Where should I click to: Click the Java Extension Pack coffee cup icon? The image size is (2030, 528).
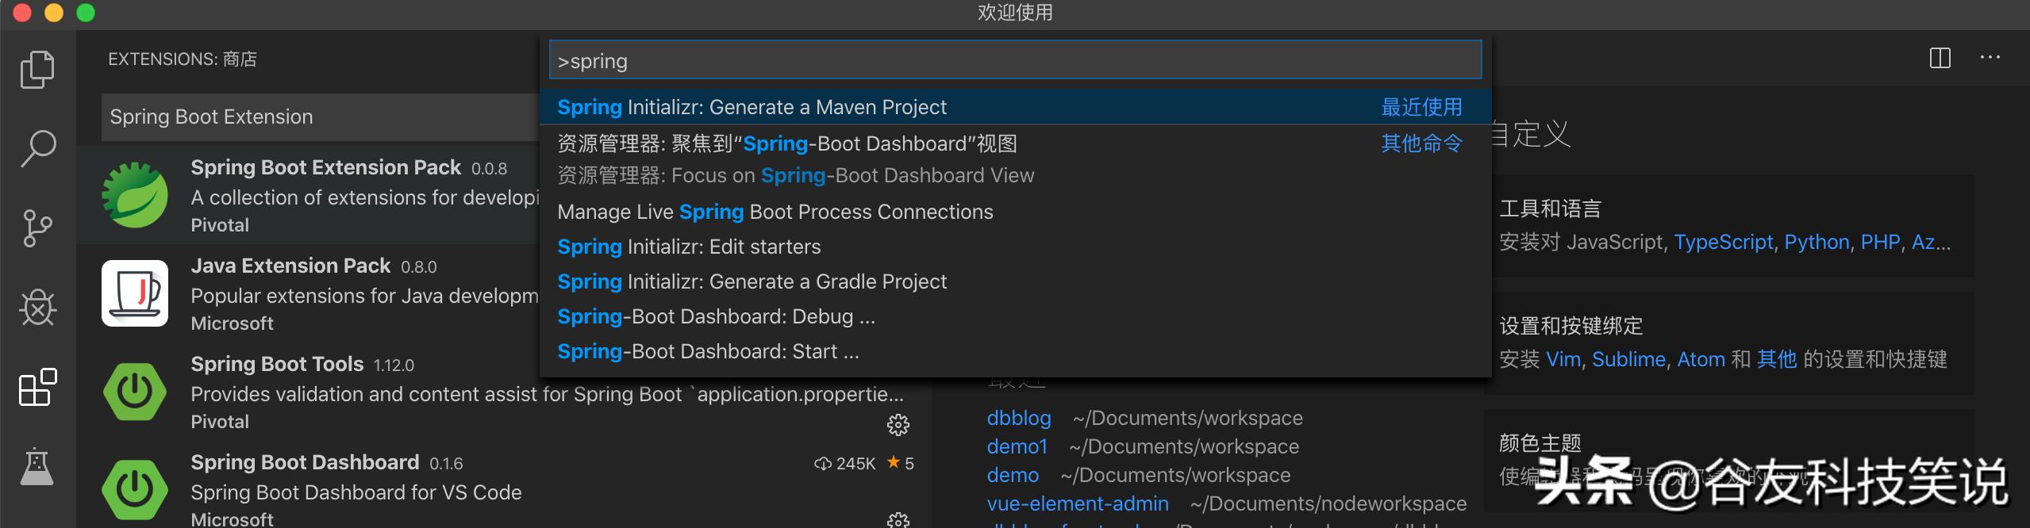tap(135, 293)
